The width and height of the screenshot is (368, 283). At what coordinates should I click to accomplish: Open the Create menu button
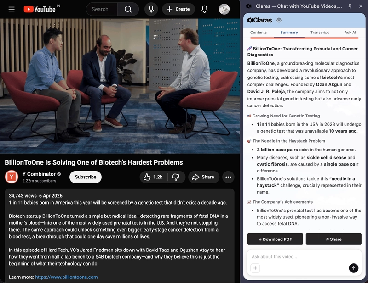click(x=178, y=9)
